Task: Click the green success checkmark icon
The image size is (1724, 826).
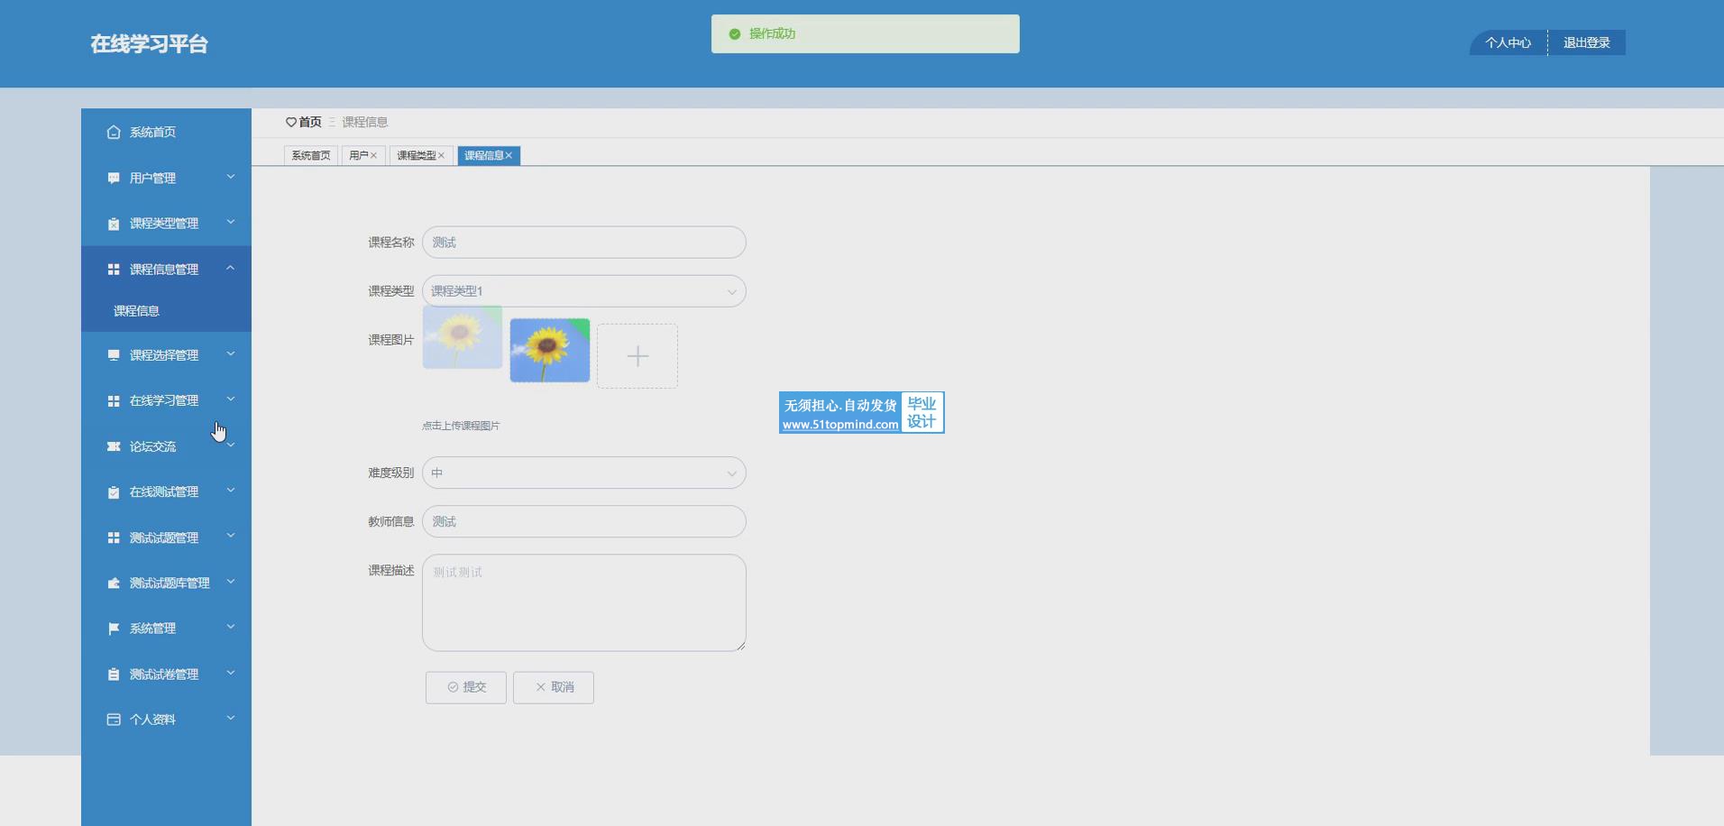Action: [735, 34]
